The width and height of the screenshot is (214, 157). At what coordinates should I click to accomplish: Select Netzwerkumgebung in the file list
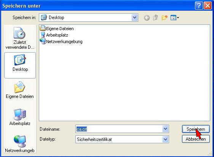pyautogui.click(x=61, y=42)
